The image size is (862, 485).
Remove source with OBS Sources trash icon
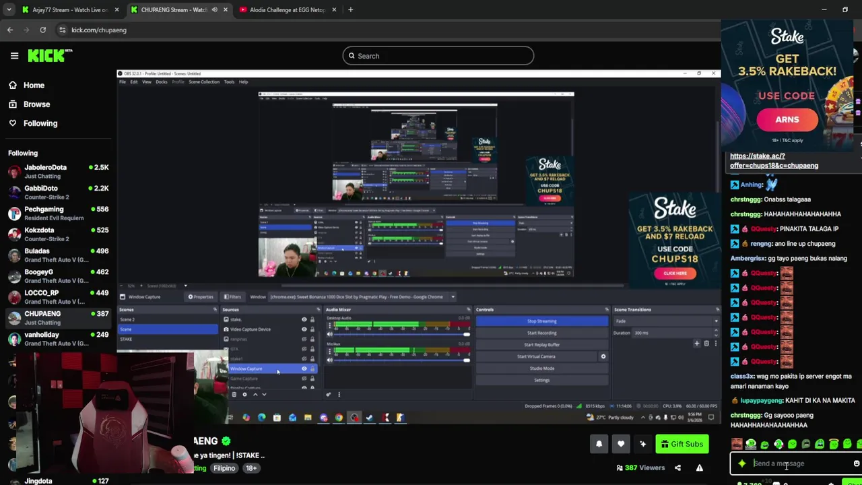point(234,395)
